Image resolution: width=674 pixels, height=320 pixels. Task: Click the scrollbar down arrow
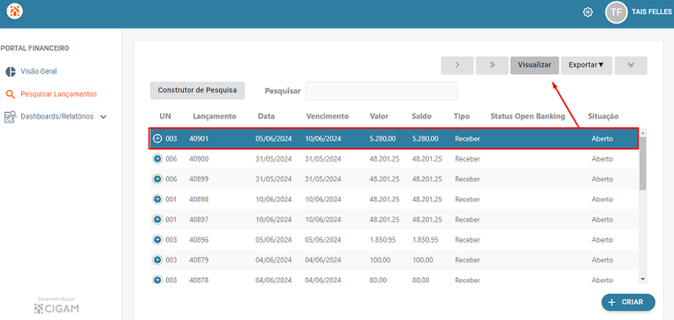643,279
